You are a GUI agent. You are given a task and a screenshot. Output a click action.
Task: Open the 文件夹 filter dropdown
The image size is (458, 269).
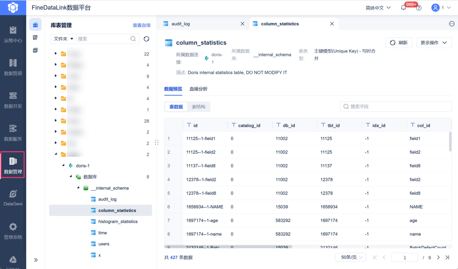[x=63, y=39]
